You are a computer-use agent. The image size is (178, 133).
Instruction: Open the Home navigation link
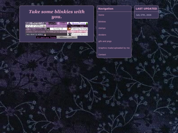101,15
